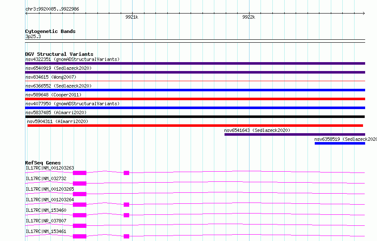Click the large exon of NM_153461
The width and height of the screenshot is (377, 241).
coord(80,236)
